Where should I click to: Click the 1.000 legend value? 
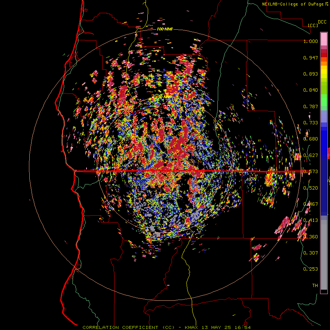[311, 41]
